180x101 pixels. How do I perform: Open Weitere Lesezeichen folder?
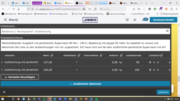pos(169,14)
